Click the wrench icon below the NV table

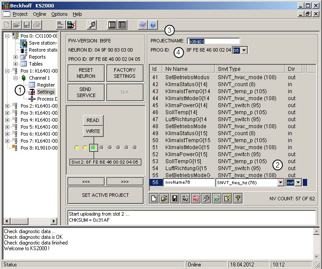click(x=206, y=199)
